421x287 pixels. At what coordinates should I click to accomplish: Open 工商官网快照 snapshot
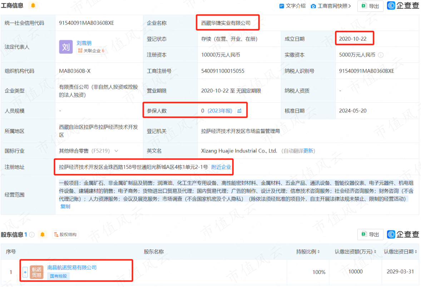331,6
